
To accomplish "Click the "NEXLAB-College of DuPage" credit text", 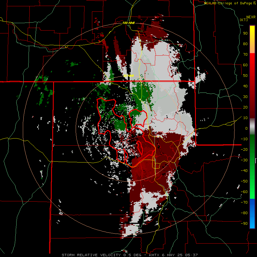I will [x=228, y=3].
